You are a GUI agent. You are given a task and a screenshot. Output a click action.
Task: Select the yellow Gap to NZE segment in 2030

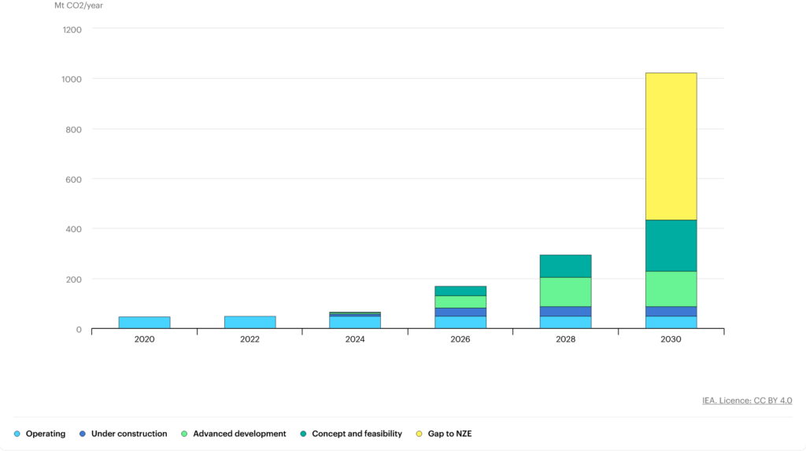[x=671, y=146]
